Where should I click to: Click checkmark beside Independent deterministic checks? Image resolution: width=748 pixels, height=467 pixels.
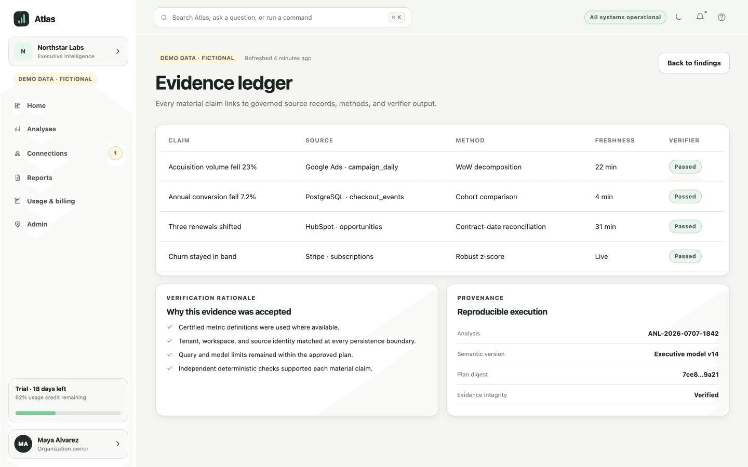(170, 368)
